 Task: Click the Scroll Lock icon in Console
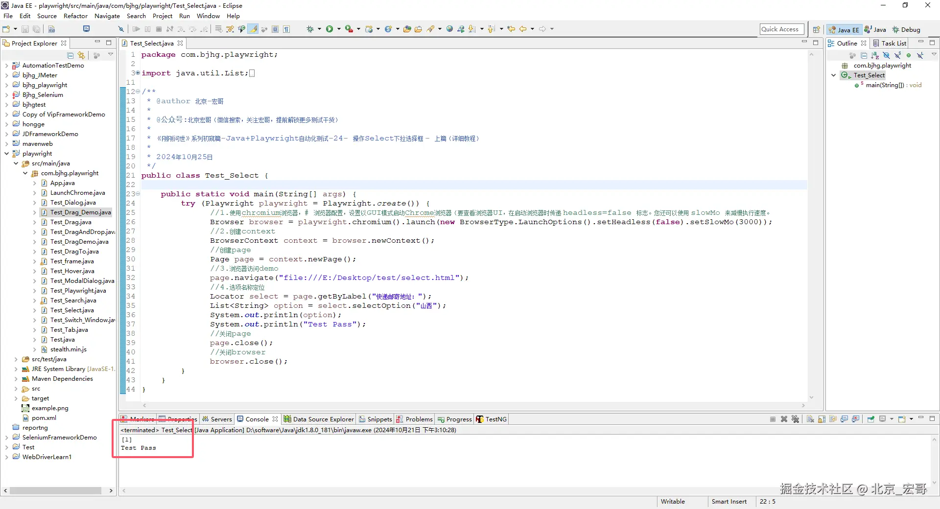(822, 419)
